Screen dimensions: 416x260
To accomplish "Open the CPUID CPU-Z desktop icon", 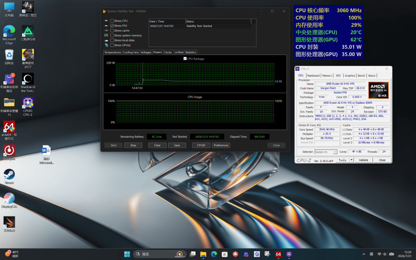I will pyautogui.click(x=28, y=106).
